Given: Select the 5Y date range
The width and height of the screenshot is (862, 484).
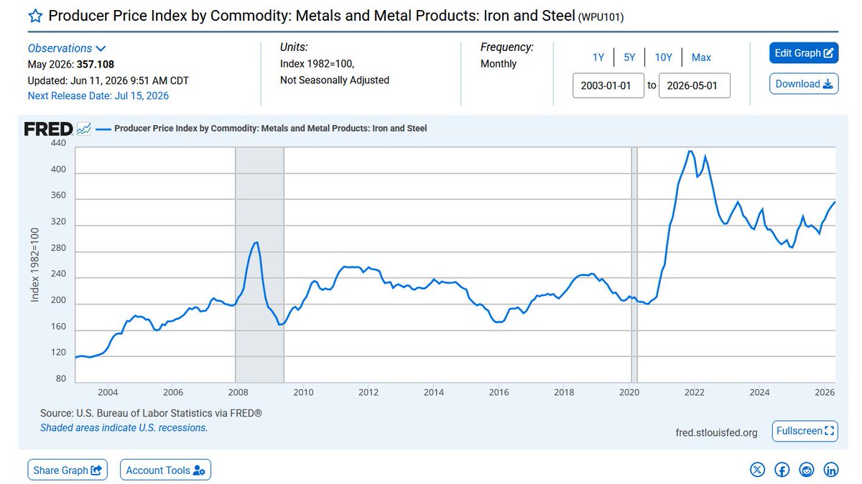Looking at the screenshot, I should click(x=629, y=57).
